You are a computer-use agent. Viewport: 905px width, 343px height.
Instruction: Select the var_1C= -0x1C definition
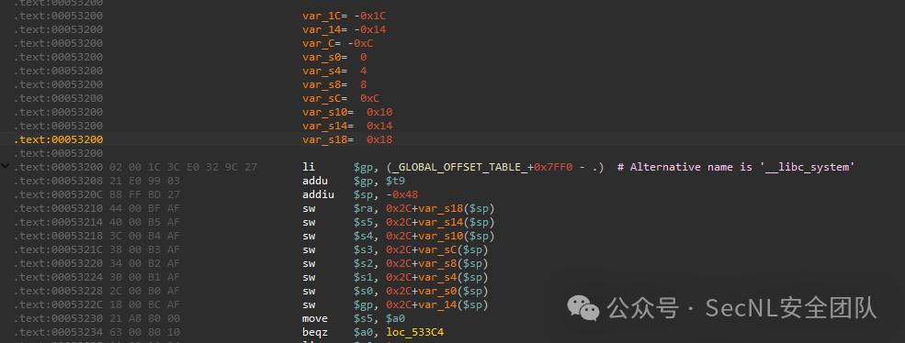coord(344,16)
